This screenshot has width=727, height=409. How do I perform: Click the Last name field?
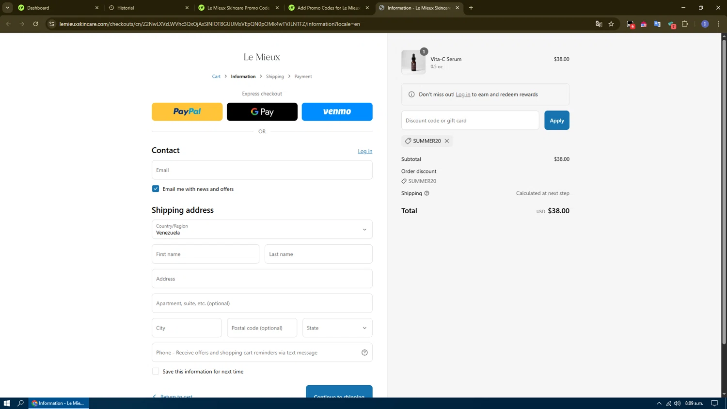tap(318, 254)
